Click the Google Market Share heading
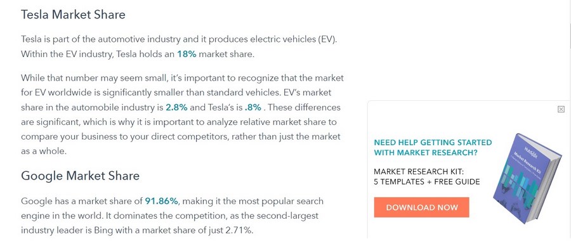Image resolution: width=571 pixels, height=241 pixels. coord(80,176)
